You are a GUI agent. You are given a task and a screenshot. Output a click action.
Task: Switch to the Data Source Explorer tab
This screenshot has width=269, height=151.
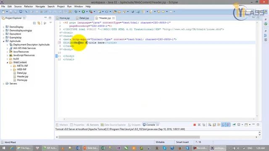(113, 125)
